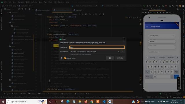Viewport: 185px width, 104px height.
Task: Expand all in project panel toolbar
Action: pyautogui.click(x=22, y=9)
